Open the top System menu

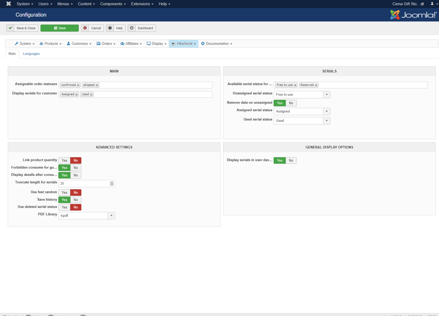25,4
